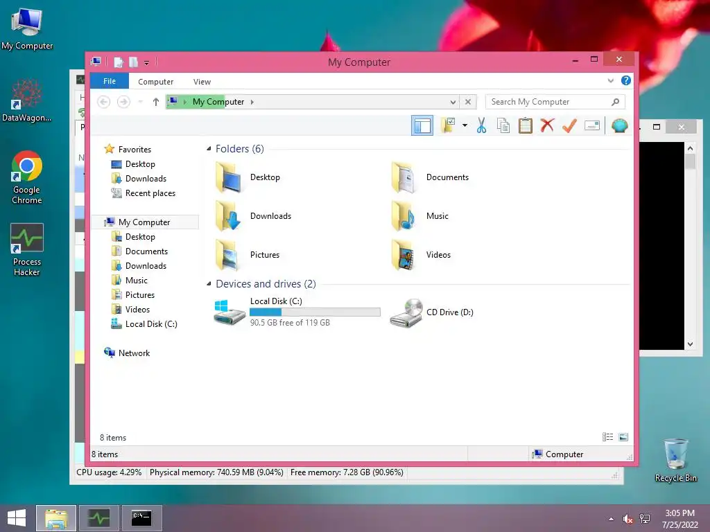This screenshot has height=532, width=710.
Task: Click the down arrow of the command window scrollbar
Action: pyautogui.click(x=690, y=344)
